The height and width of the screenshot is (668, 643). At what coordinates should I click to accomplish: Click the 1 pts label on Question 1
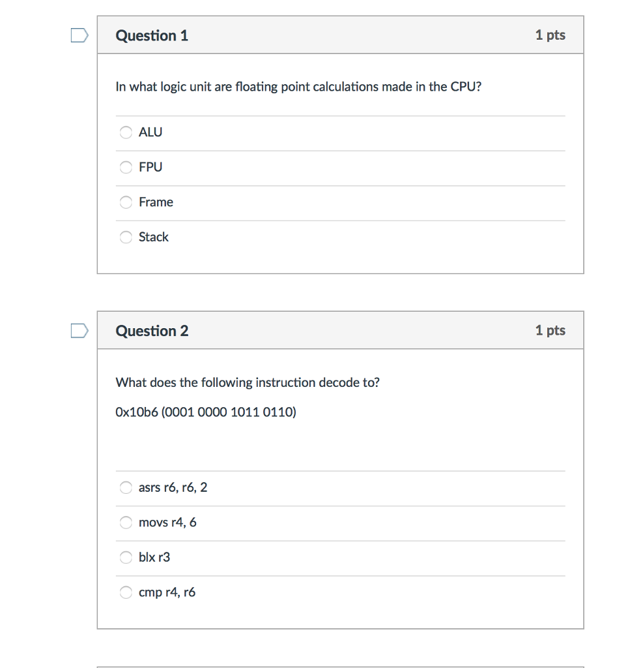(550, 35)
